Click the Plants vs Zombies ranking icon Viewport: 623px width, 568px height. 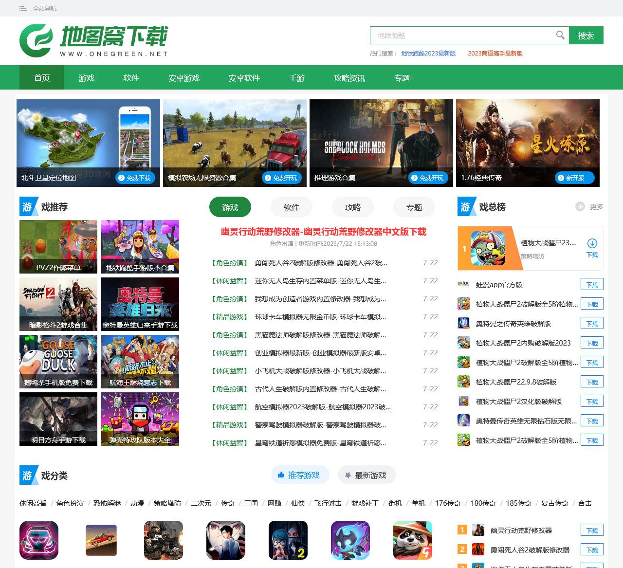[x=488, y=248]
